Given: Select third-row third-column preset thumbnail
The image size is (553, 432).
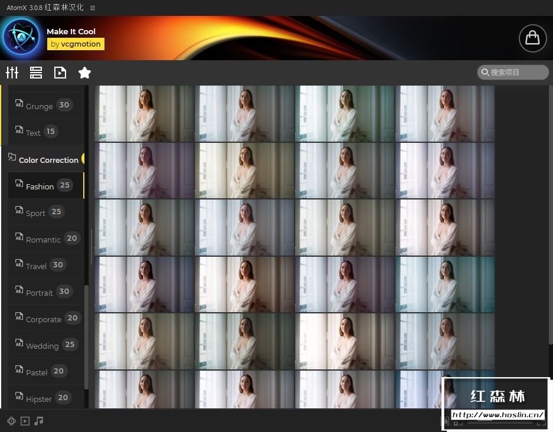Looking at the screenshot, I should point(345,227).
